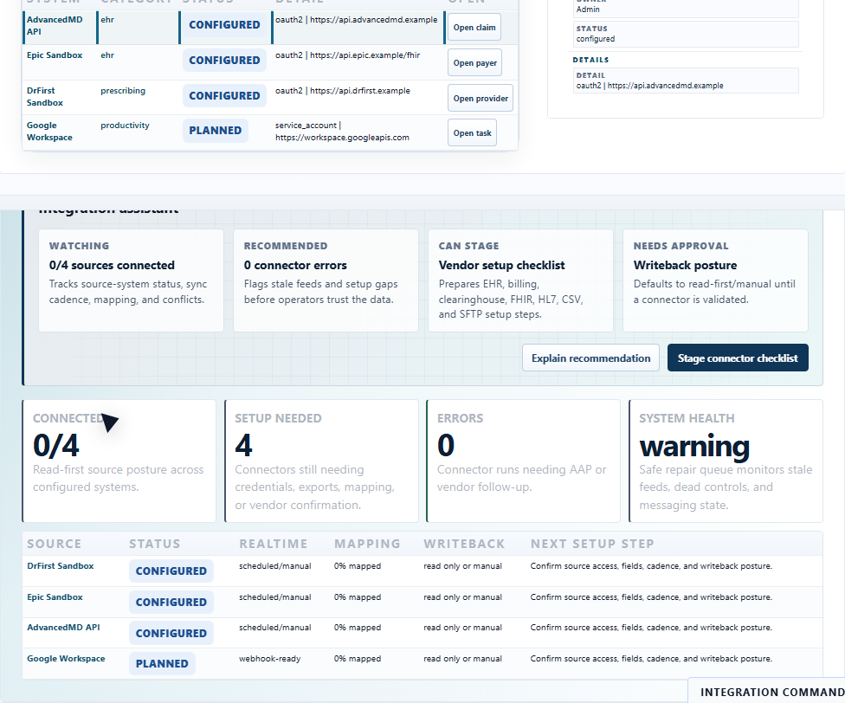The height and width of the screenshot is (703, 845).
Task: Click the Owner Admin field
Action: pos(686,8)
